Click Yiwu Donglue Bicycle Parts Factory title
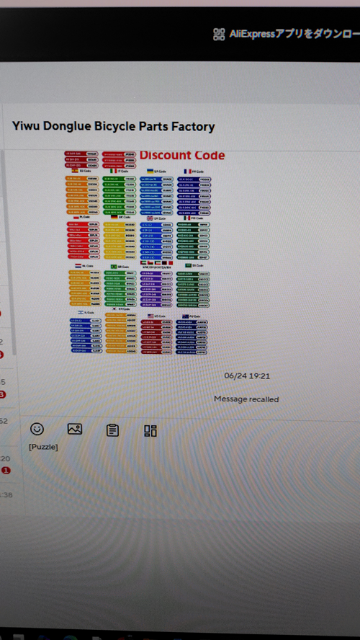 113,127
